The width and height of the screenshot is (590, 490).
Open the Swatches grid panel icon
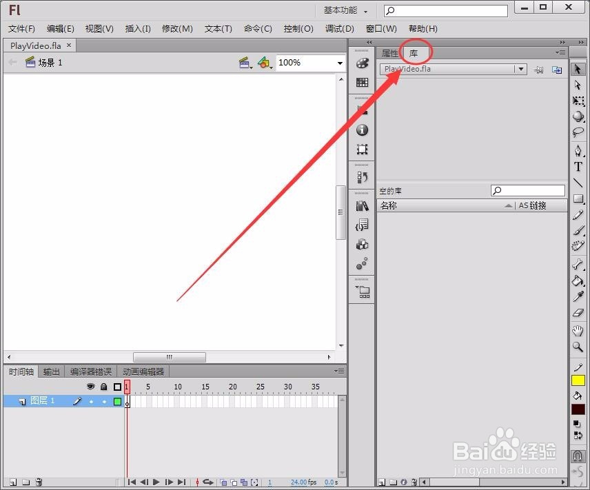(x=362, y=83)
